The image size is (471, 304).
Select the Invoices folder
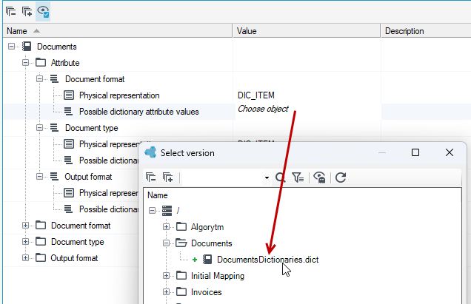pos(207,292)
